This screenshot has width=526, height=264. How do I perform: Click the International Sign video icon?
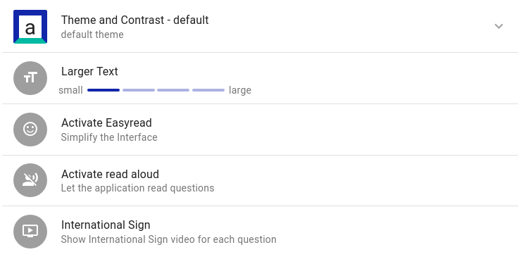coord(30,232)
